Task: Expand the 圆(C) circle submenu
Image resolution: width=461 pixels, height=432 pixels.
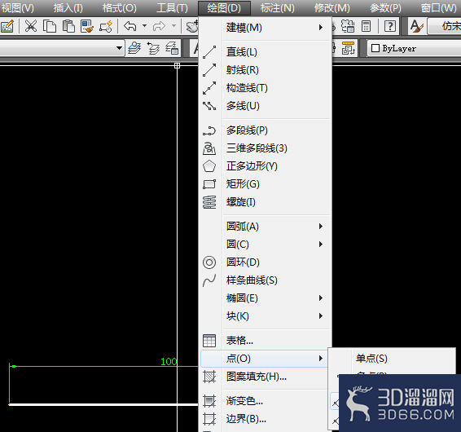Action: coord(266,245)
